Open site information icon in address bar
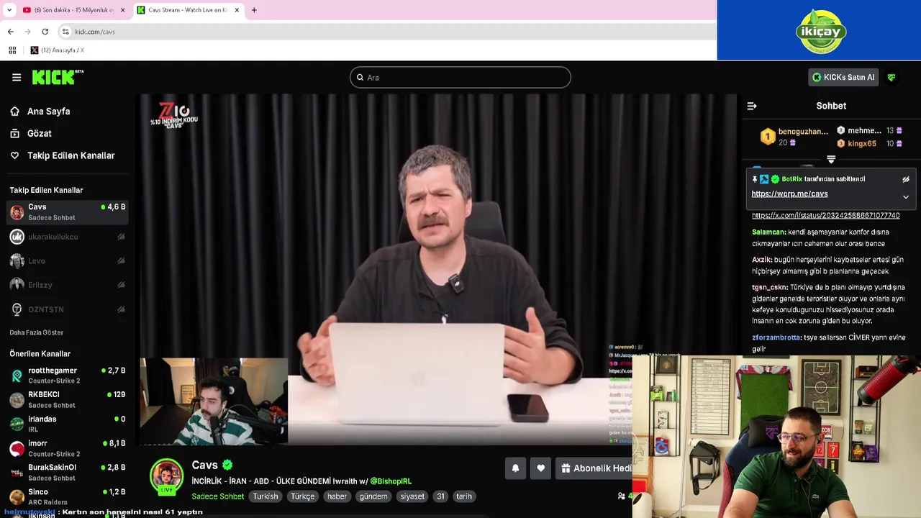921x518 pixels. point(65,32)
